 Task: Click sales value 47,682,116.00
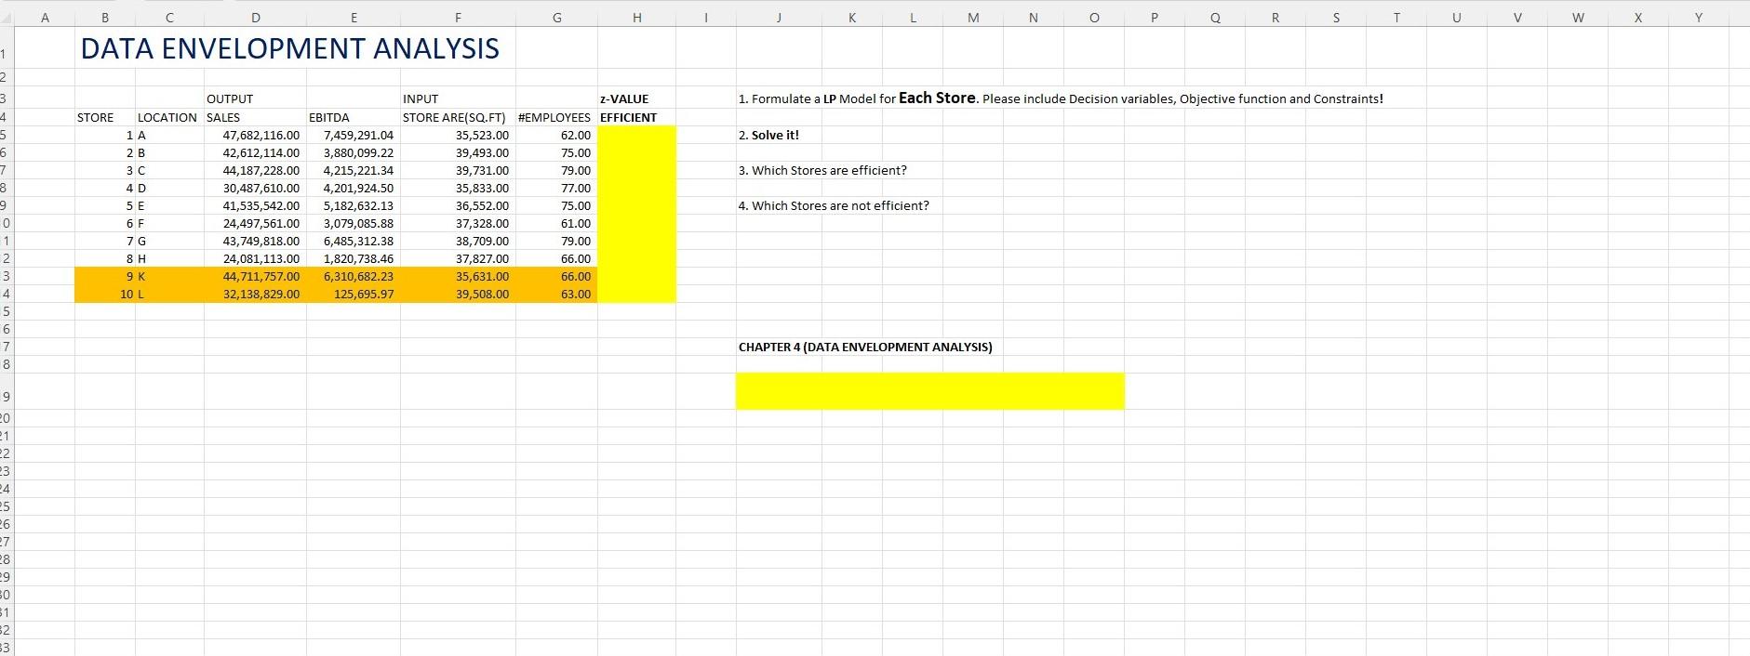(261, 135)
